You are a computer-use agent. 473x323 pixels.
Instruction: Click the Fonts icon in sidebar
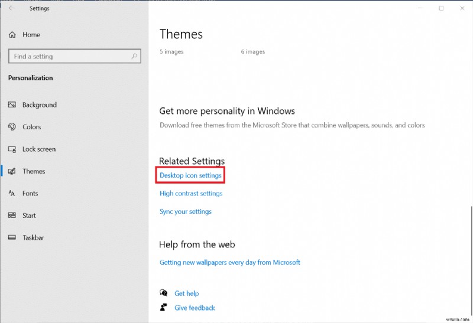[12, 193]
